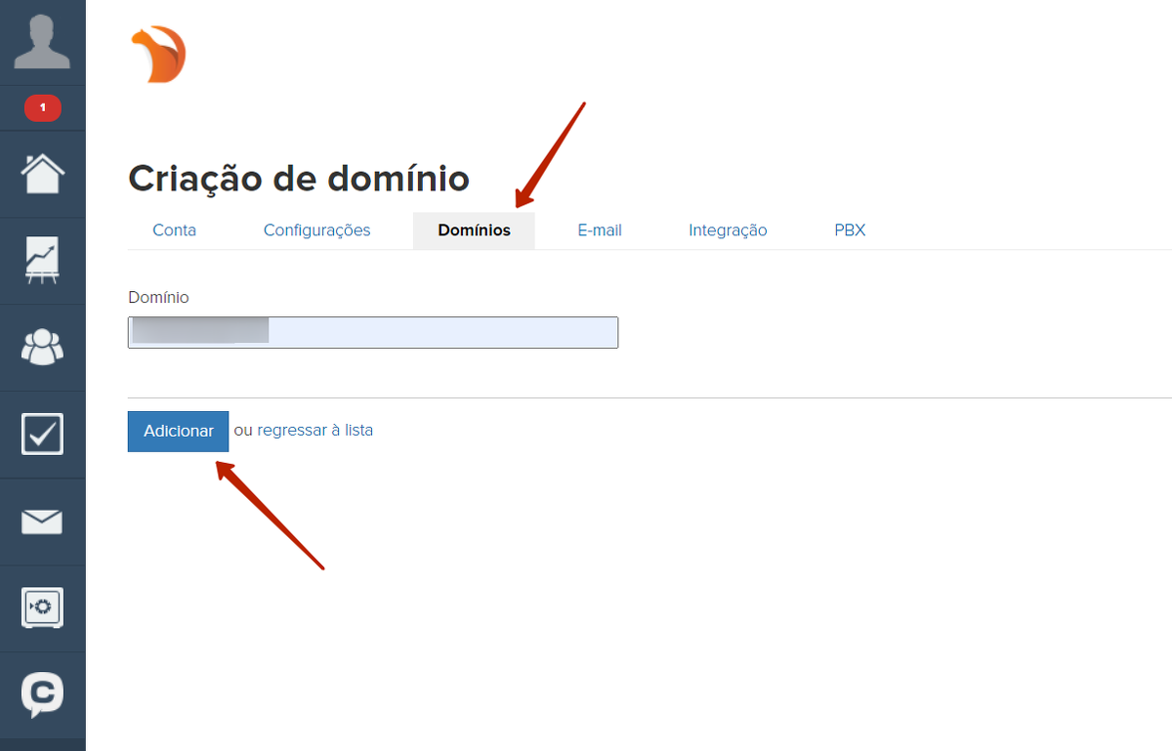Follow the regressar à lista link
The height and width of the screenshot is (751, 1172).
coord(314,430)
